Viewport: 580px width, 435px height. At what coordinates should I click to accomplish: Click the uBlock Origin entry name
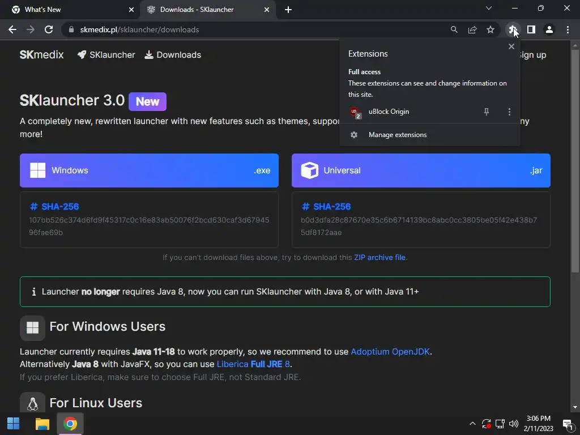(x=389, y=112)
